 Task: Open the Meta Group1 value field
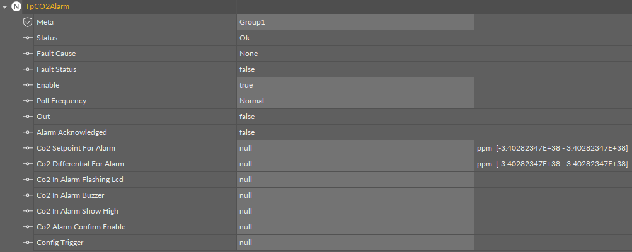[x=355, y=22]
